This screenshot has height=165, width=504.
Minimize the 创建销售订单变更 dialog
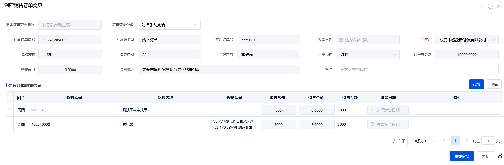481,6
